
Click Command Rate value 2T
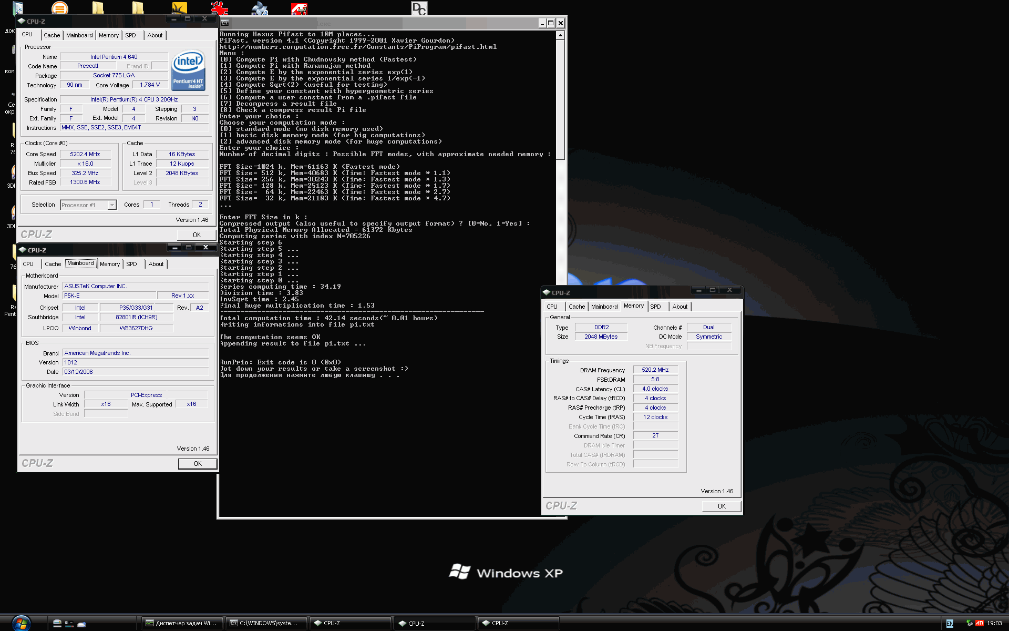[x=655, y=435]
